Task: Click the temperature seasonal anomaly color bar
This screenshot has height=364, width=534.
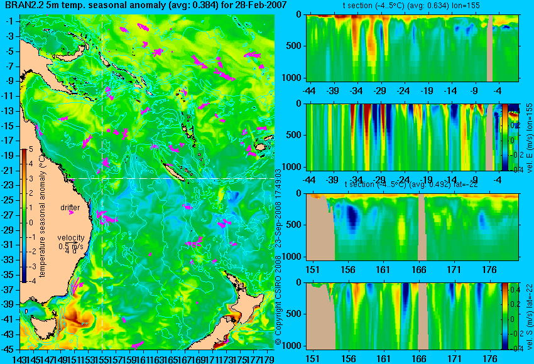Action: pos(24,216)
